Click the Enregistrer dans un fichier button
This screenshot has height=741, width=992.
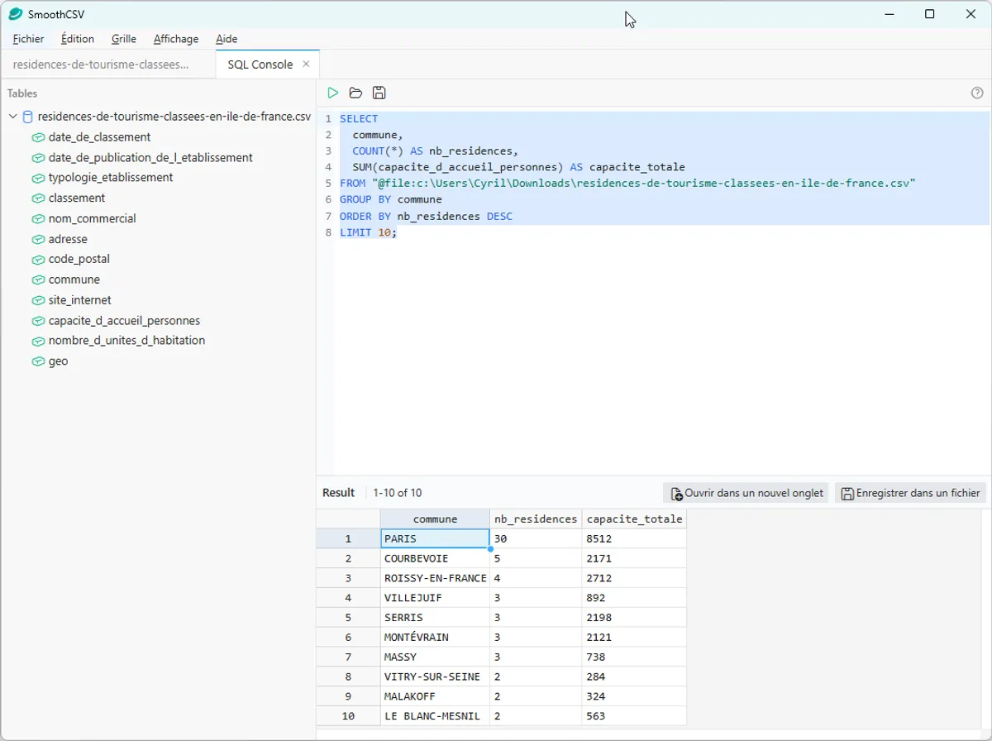[909, 492]
